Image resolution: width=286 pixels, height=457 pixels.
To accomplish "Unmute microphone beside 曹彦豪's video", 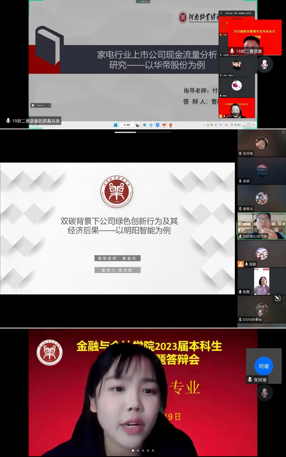I will 264,64.
